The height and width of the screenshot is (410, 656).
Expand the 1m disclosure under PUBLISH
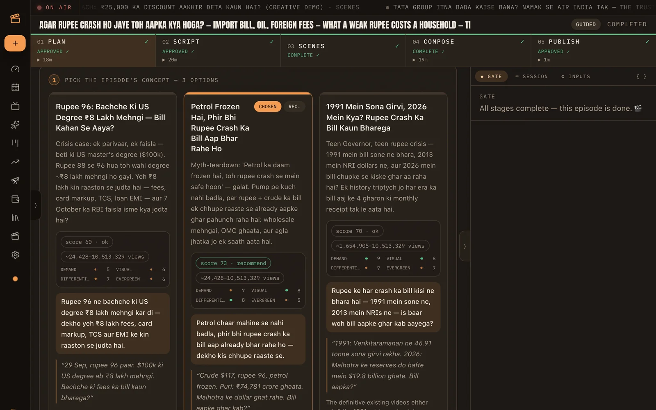544,60
